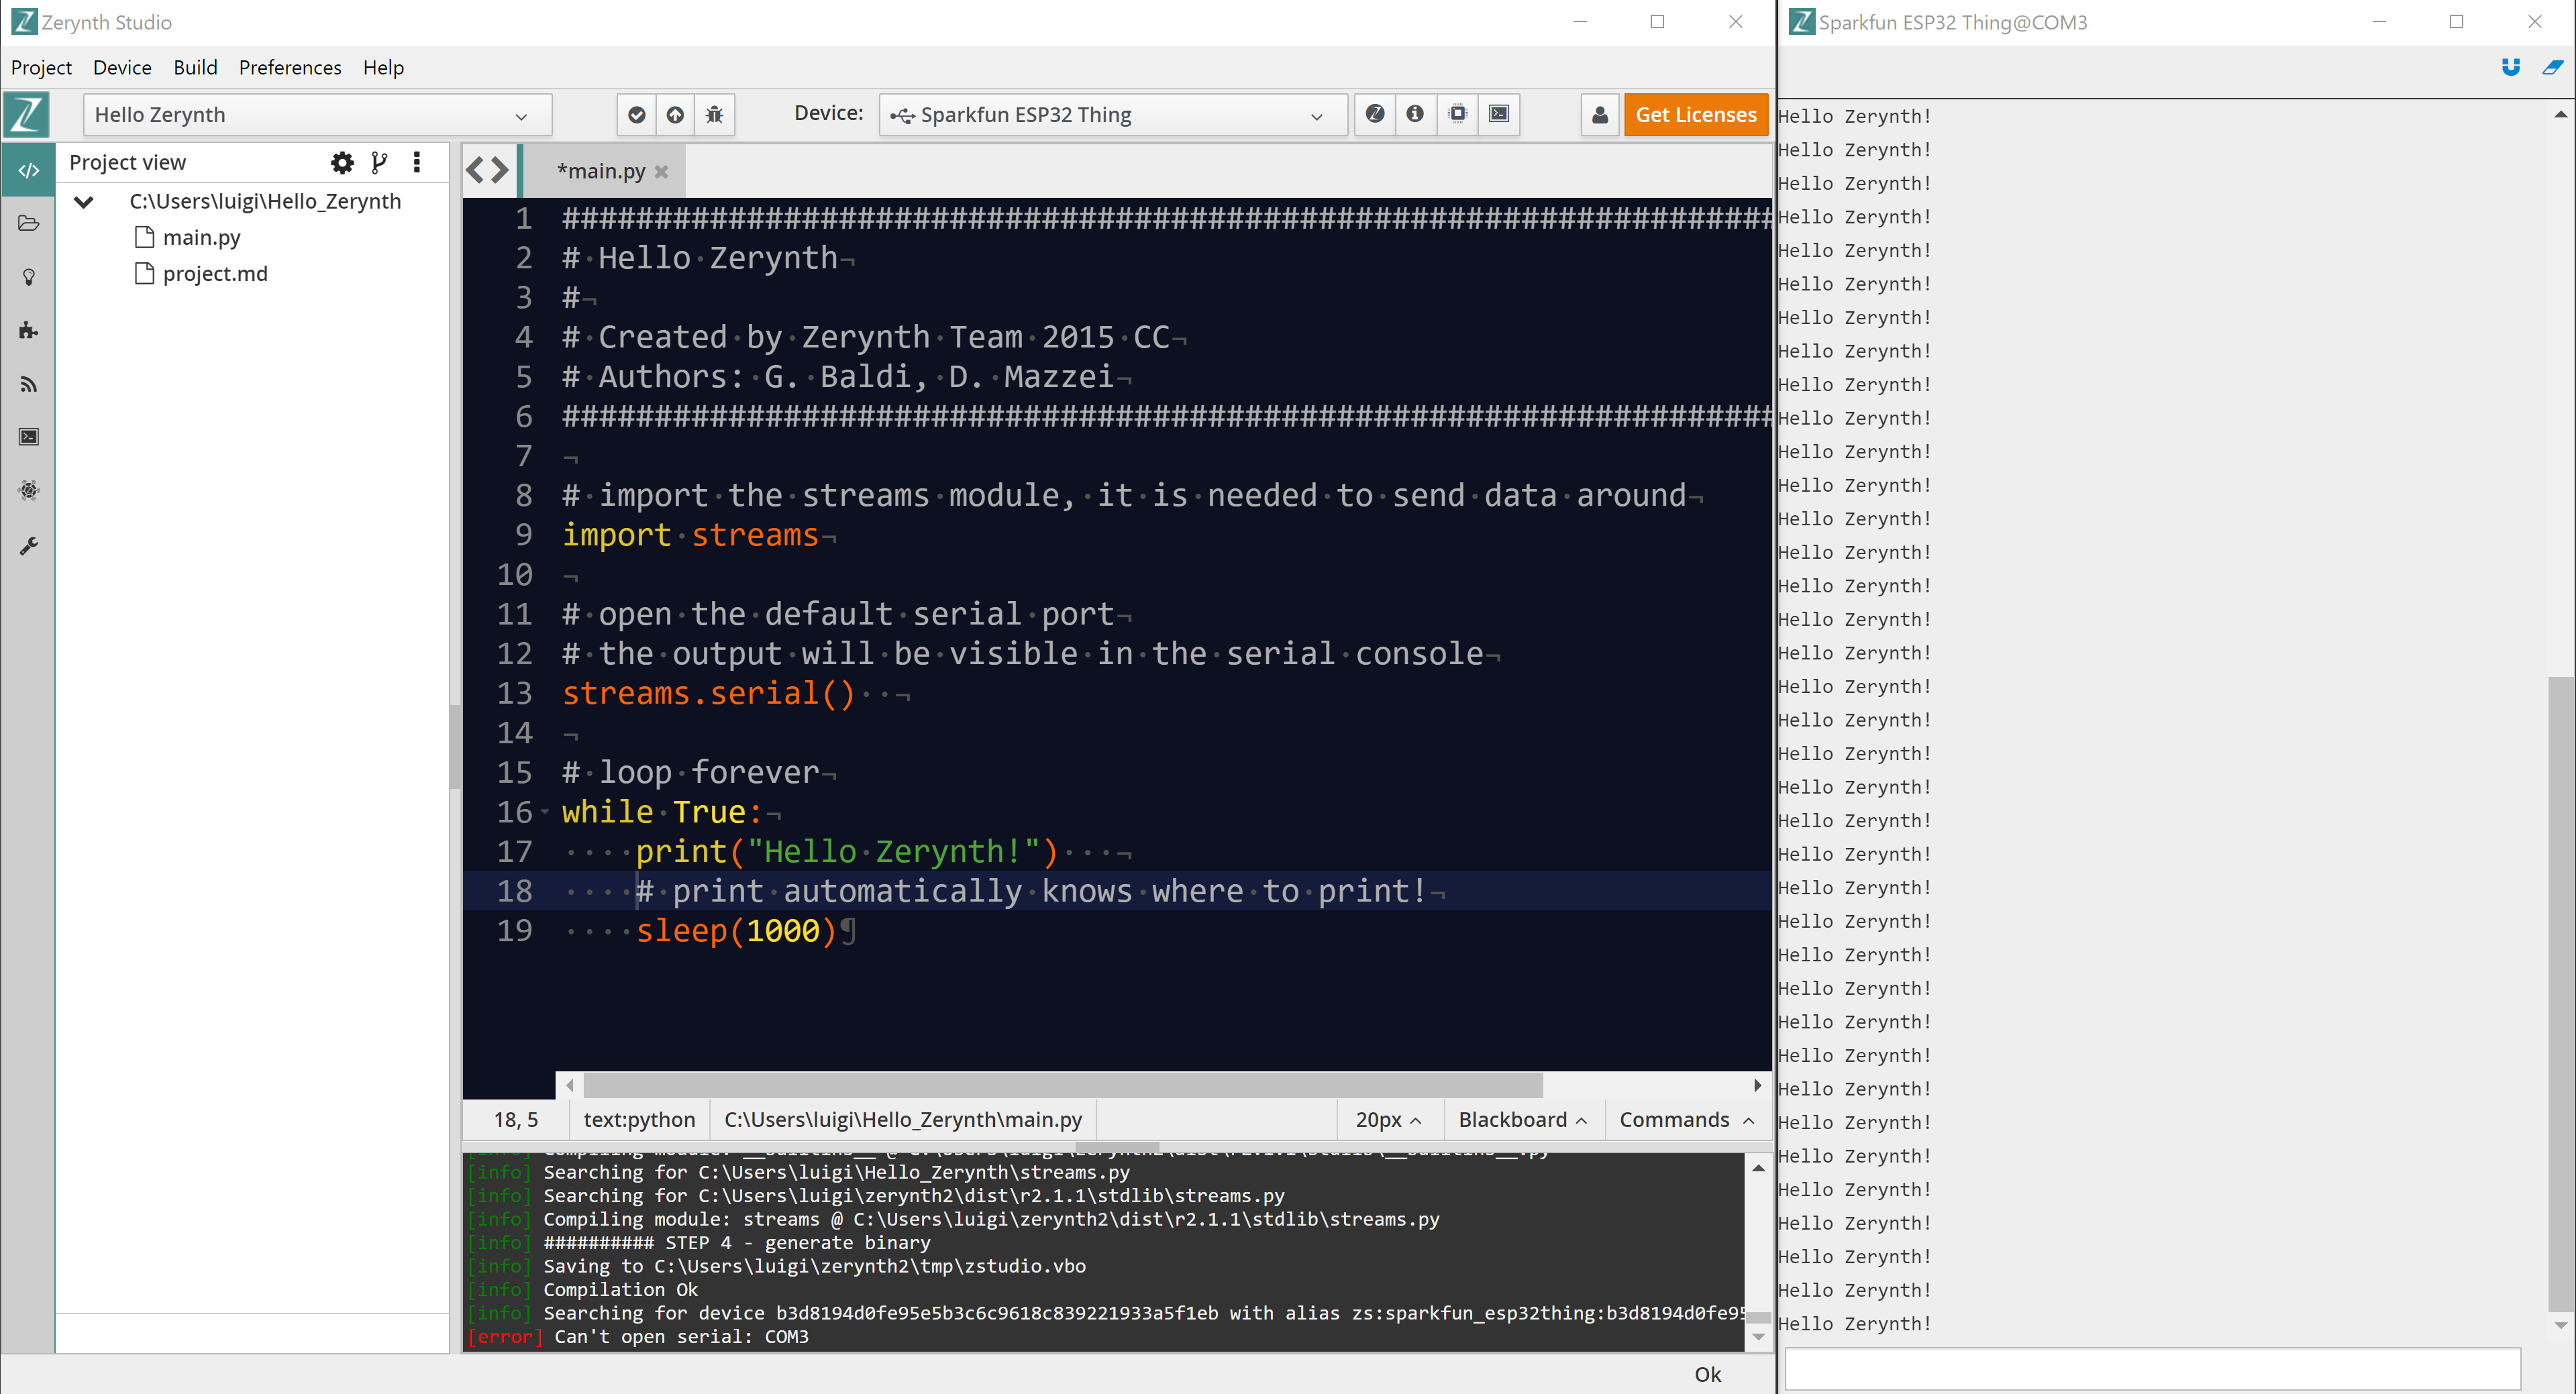Open the Preferences menu

click(290, 67)
